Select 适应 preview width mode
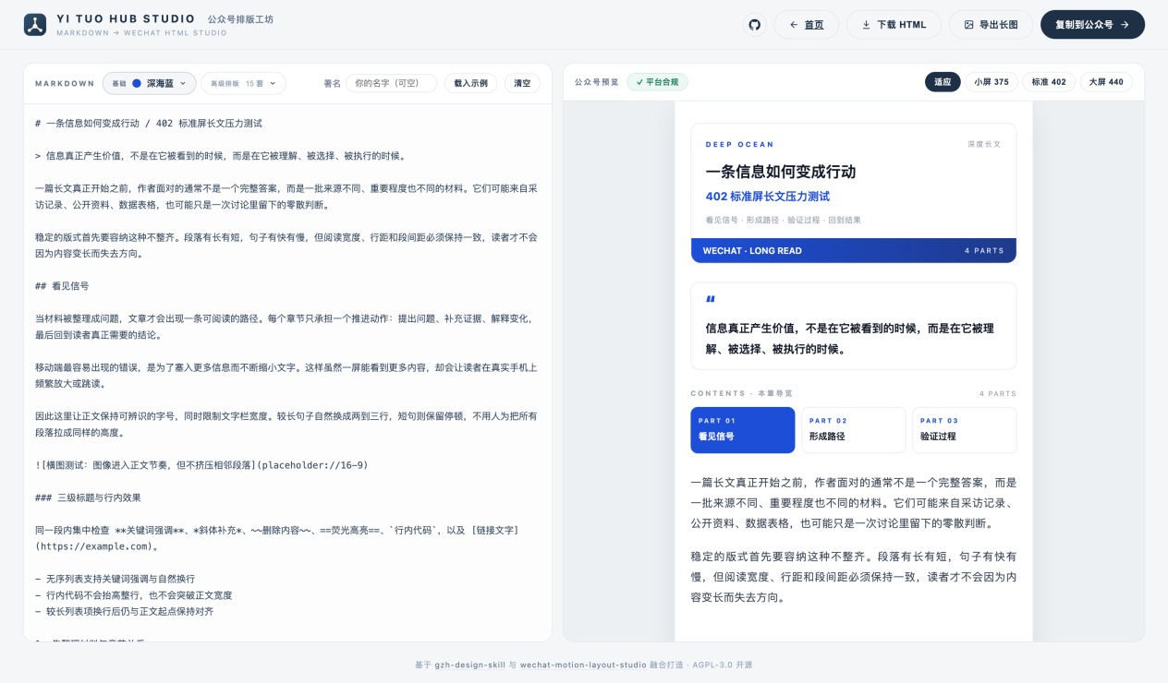 (943, 82)
